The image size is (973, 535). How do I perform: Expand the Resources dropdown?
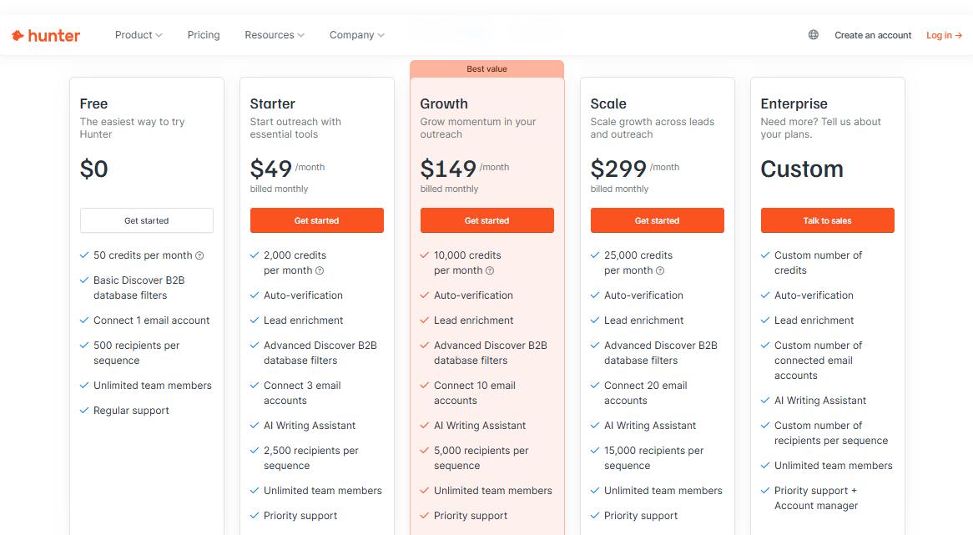point(273,35)
